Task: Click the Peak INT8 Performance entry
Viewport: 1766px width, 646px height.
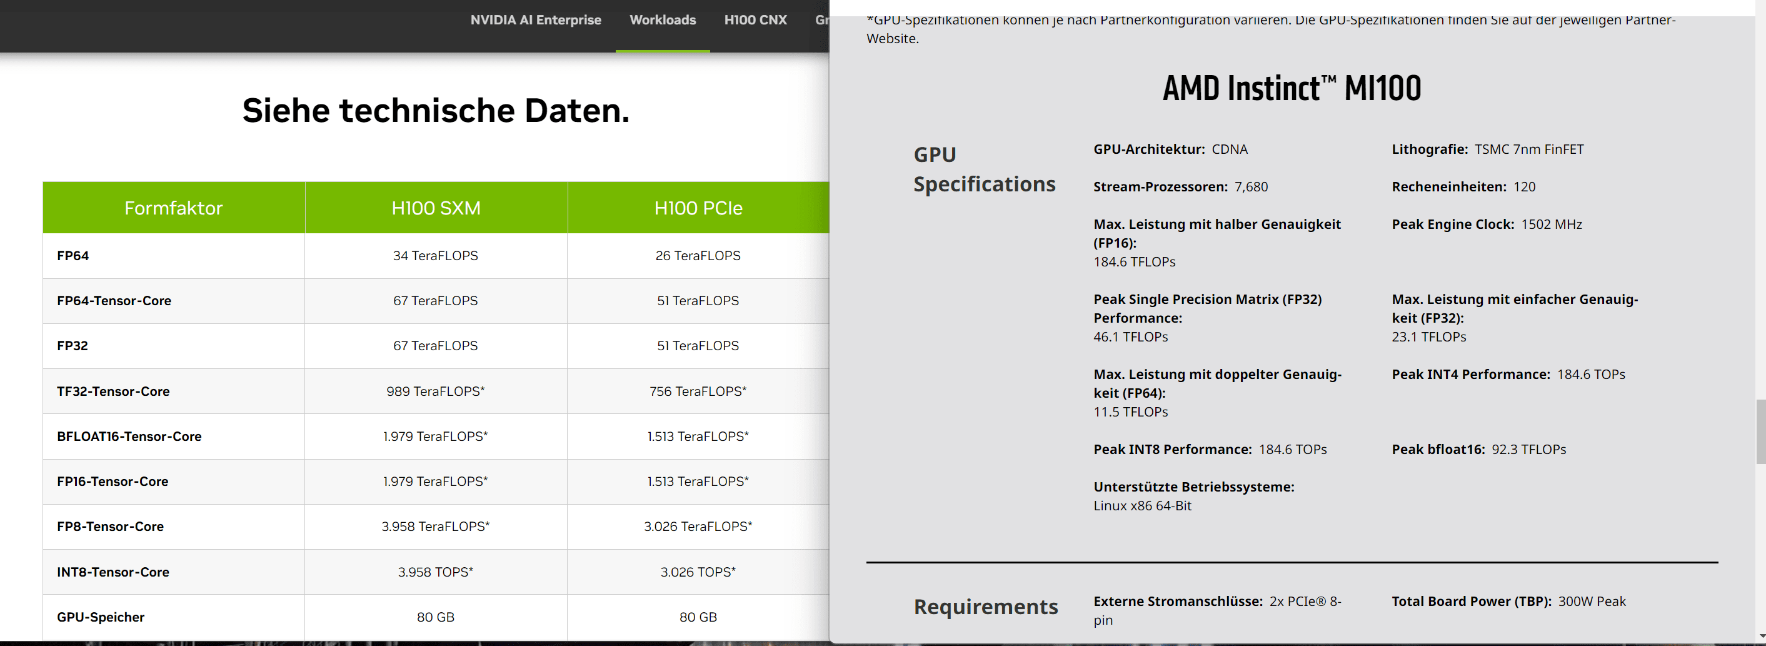Action: (1210, 450)
